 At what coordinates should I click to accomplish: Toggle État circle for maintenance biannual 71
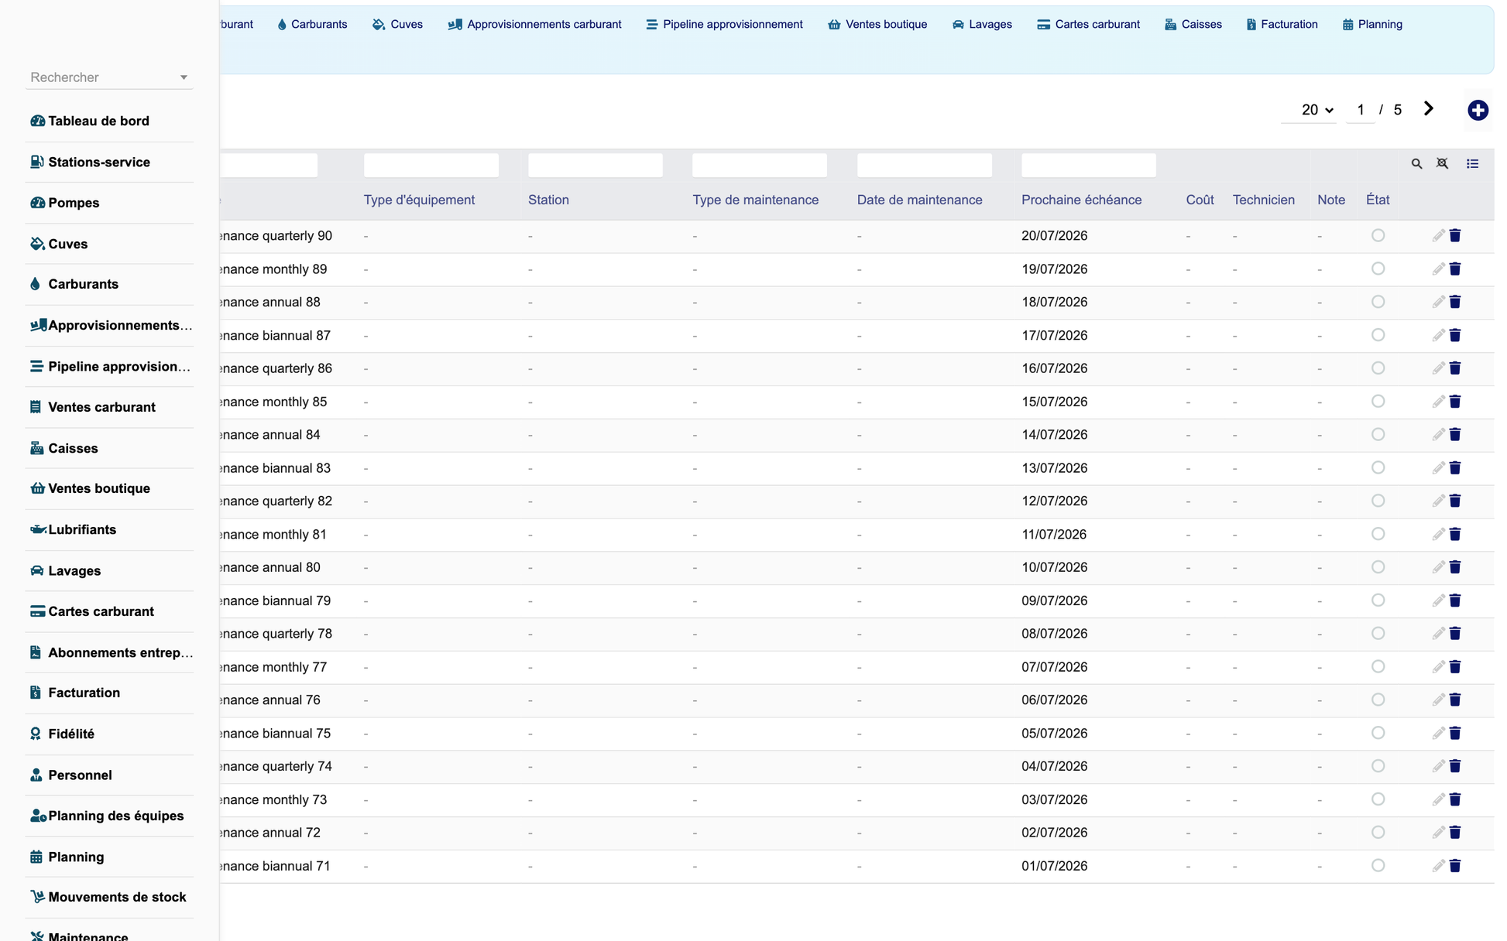[1378, 866]
